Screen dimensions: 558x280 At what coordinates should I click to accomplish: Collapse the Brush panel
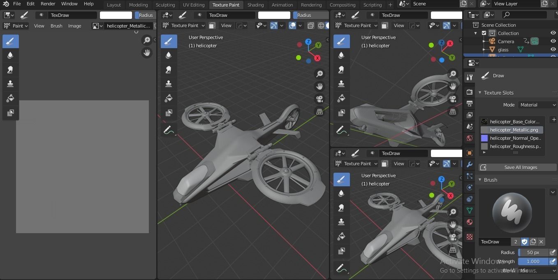tap(480, 180)
